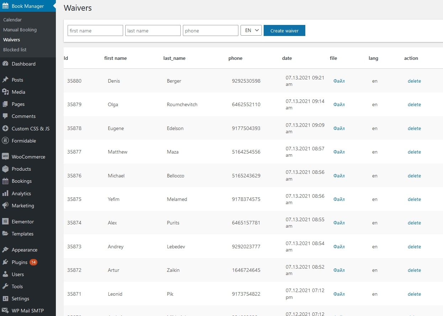Click the WP Mail SMTP envelope icon

tap(5, 311)
